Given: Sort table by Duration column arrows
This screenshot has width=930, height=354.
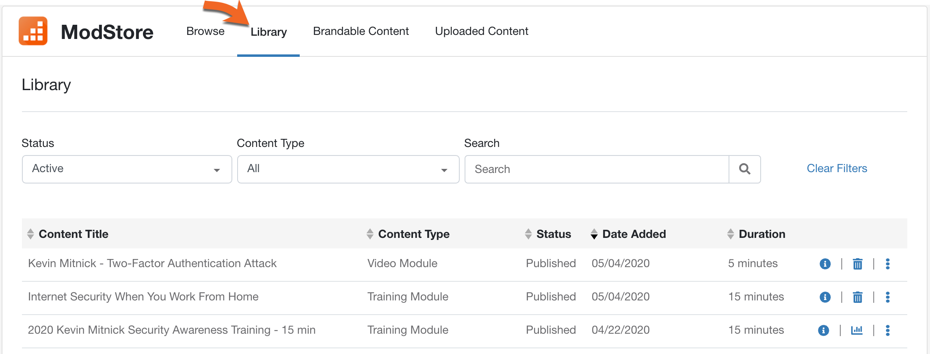Looking at the screenshot, I should click(731, 234).
